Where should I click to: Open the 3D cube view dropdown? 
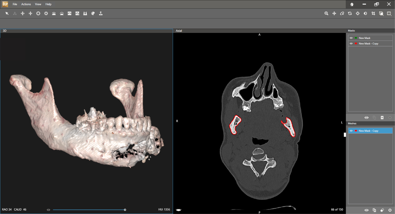(381, 13)
